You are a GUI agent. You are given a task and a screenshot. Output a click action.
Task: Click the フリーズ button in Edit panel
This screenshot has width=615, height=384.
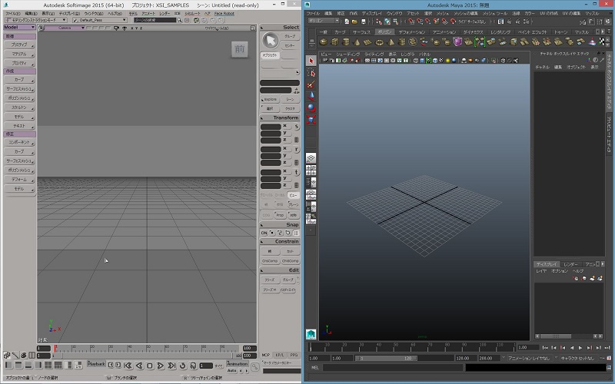point(270,280)
